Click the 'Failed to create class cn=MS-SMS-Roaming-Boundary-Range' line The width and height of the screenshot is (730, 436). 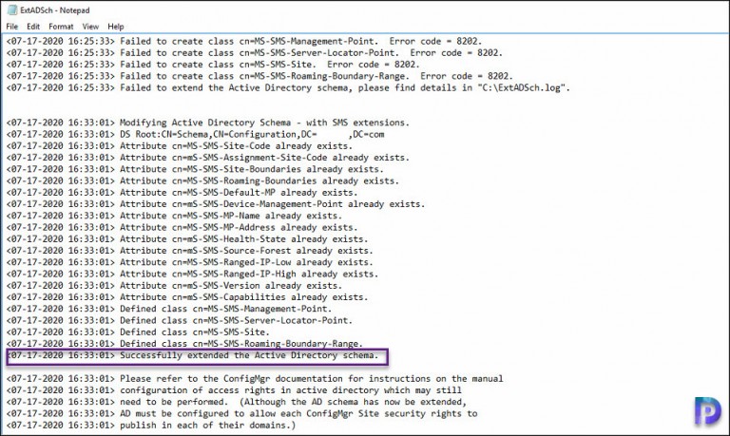click(x=259, y=76)
